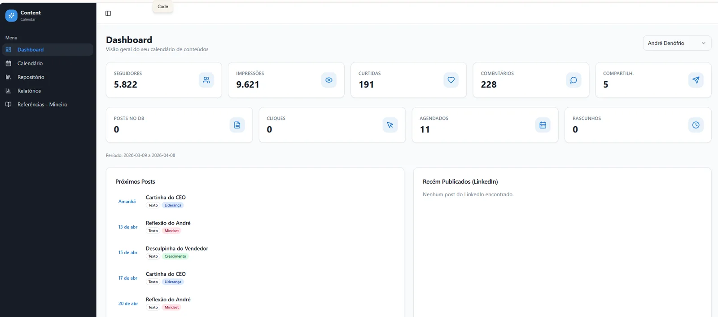Click "Visão geral do seu calendário" subtitle

tap(157, 49)
